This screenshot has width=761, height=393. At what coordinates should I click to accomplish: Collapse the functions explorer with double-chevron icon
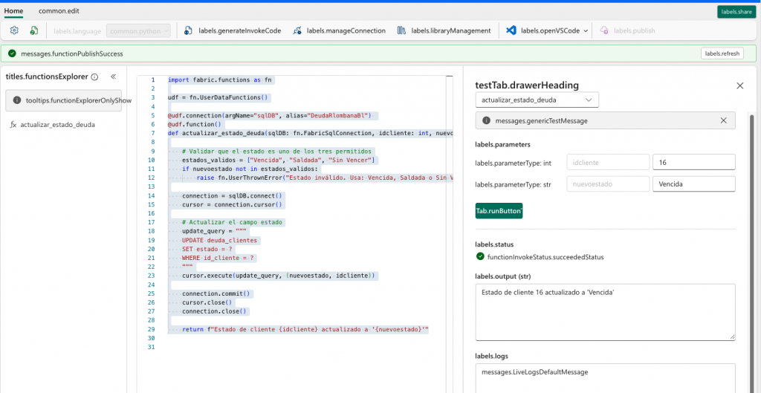pos(114,77)
